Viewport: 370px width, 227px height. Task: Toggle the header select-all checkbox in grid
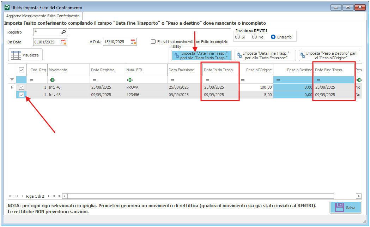(x=22, y=70)
